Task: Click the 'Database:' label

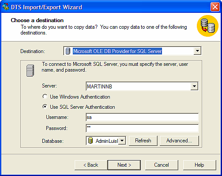Action: pos(53,141)
